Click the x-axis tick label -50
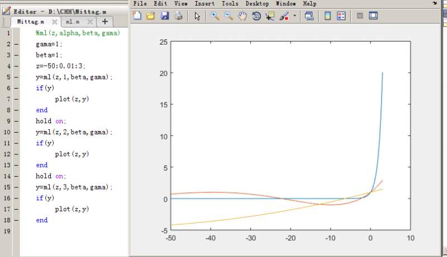Viewport: 447px width, 257px height. coord(171,238)
